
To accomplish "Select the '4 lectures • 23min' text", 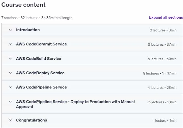I will (x=162, y=87).
